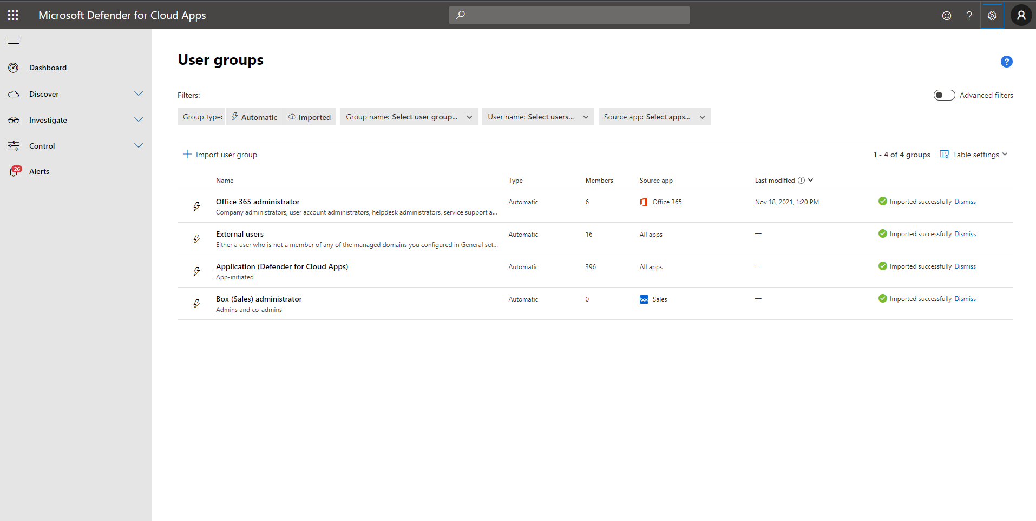
Task: Click the plus icon for import
Action: click(187, 154)
